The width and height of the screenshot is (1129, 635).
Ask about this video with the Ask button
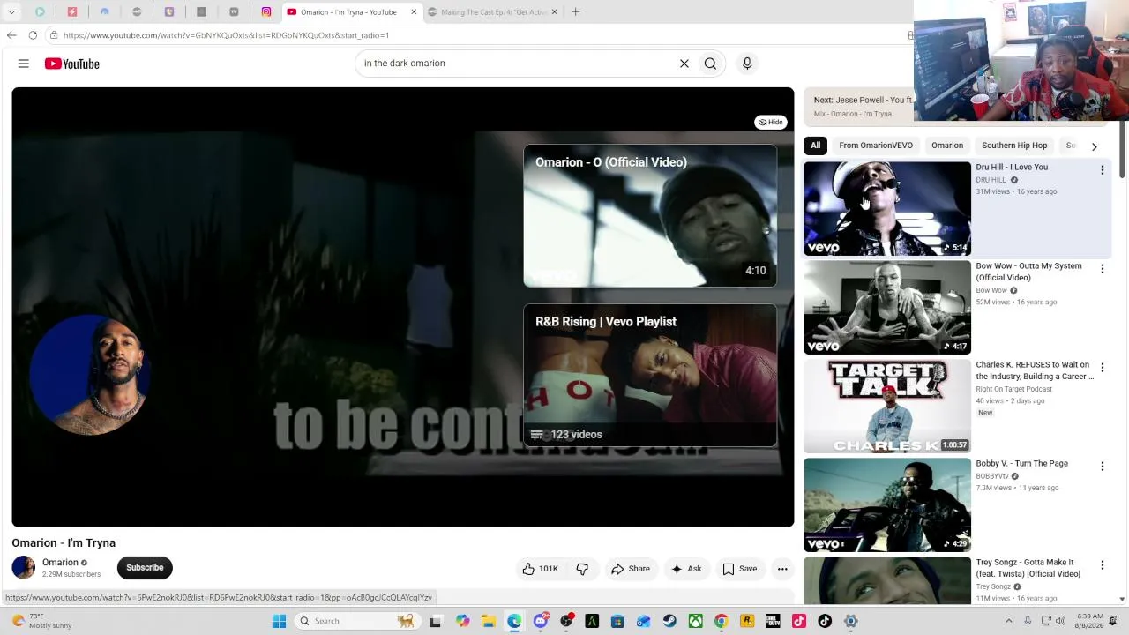[686, 569]
